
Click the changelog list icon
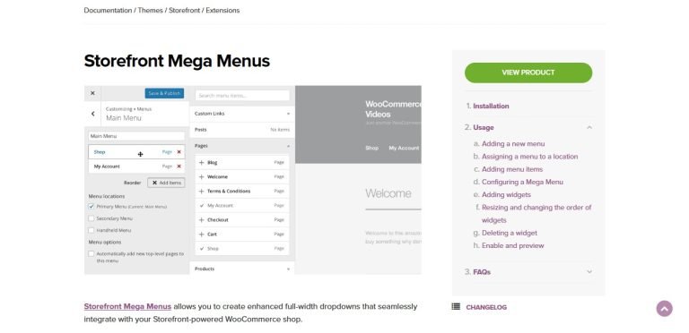coord(456,307)
